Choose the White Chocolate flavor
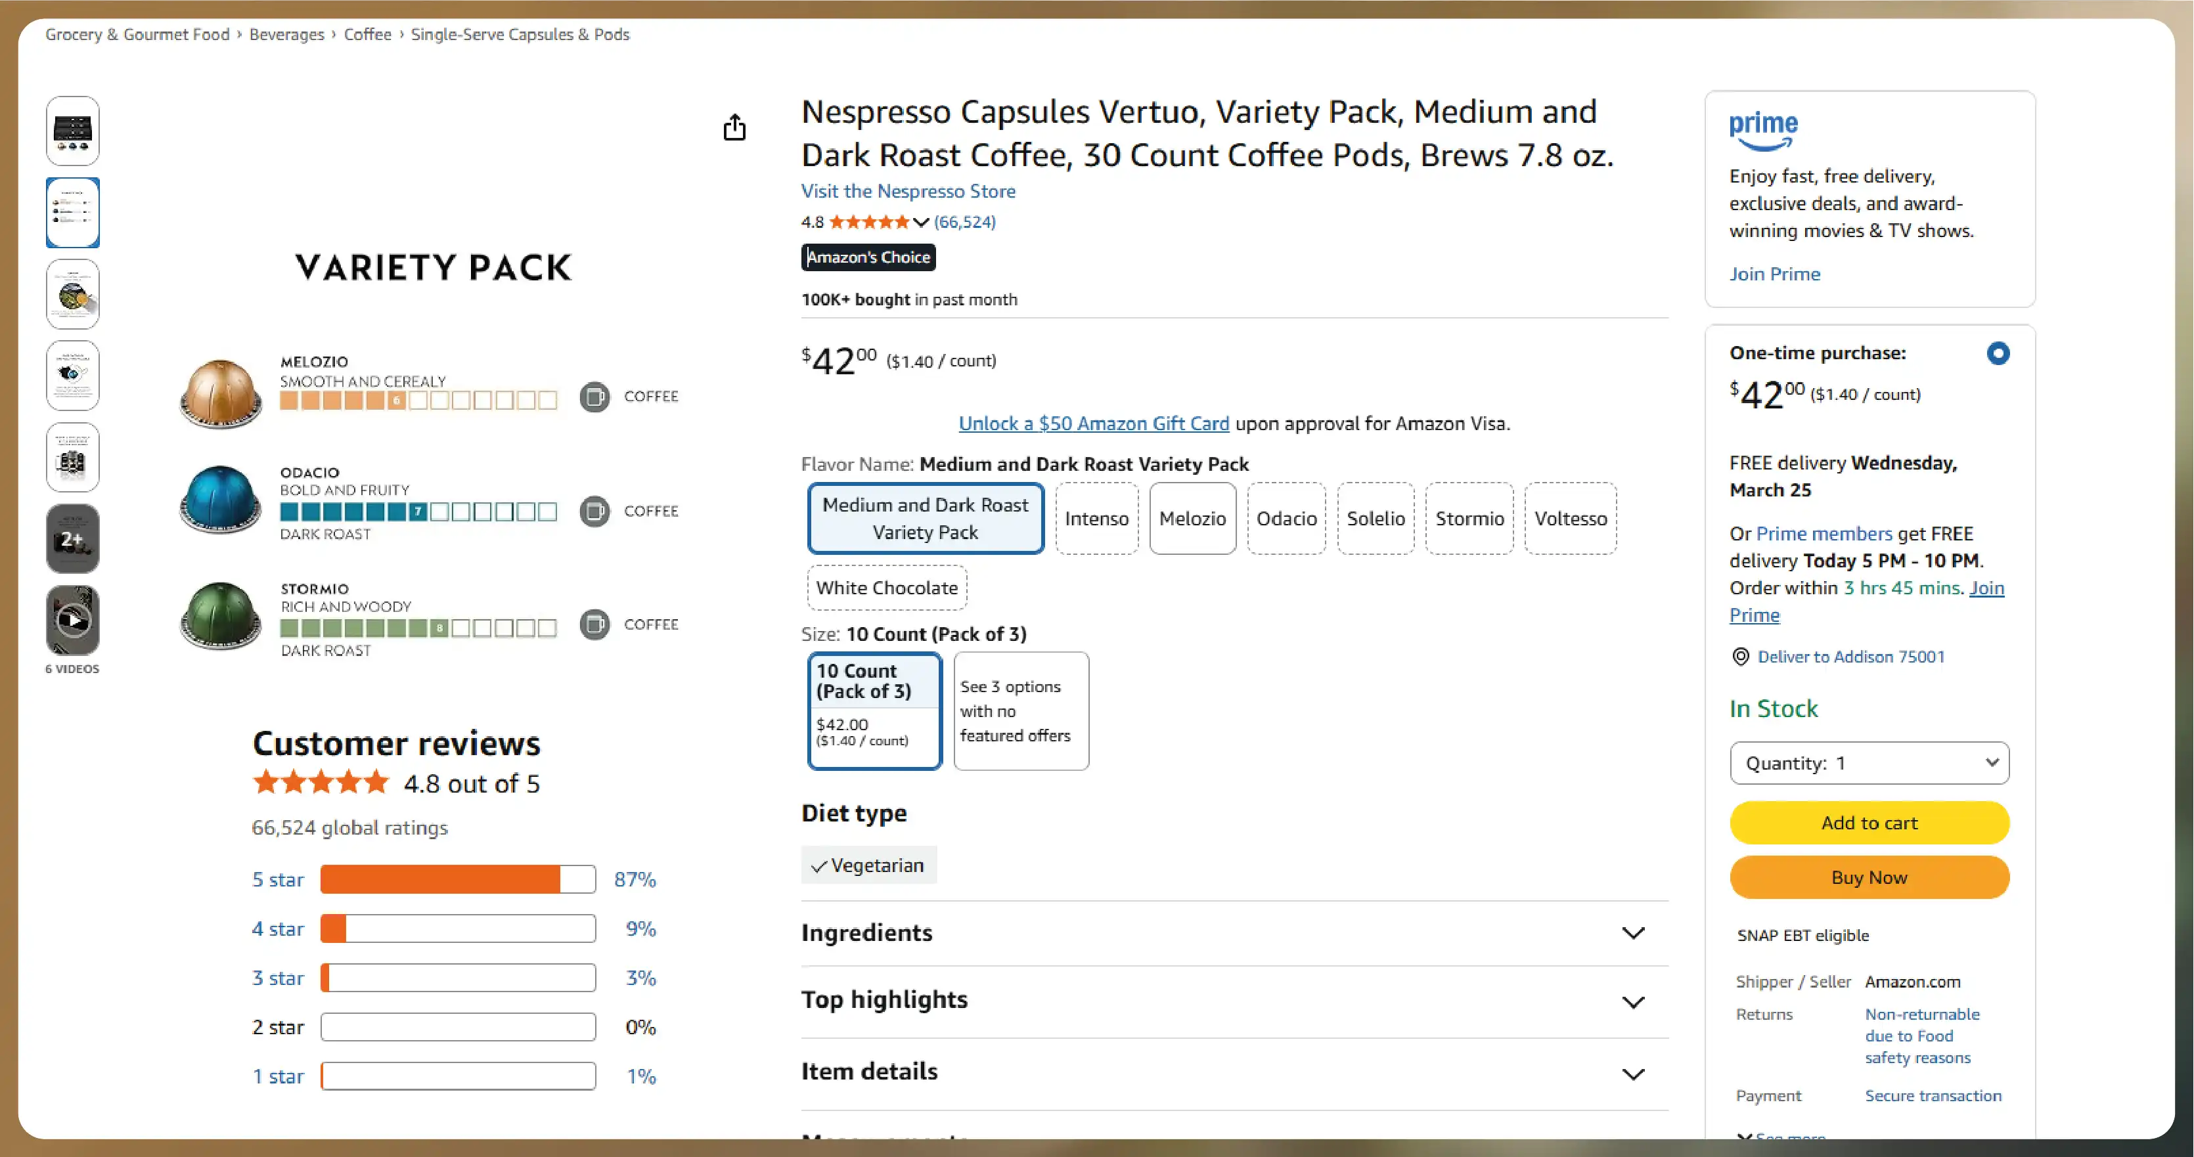The image size is (2194, 1157). 887,588
